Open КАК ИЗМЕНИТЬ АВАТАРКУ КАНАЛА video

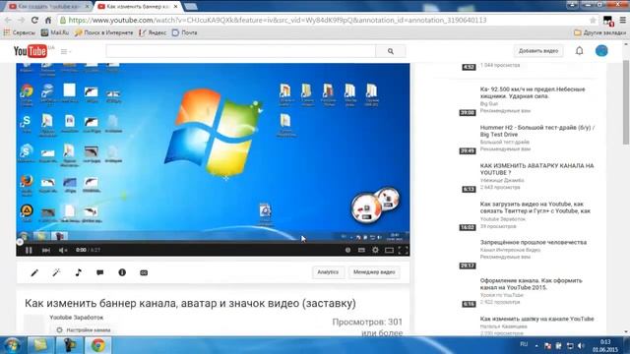(536, 169)
